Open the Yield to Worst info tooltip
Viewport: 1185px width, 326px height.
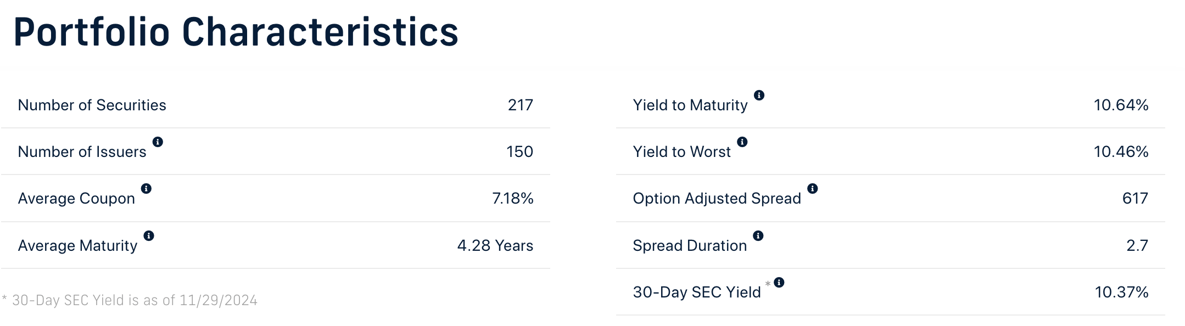(x=742, y=142)
